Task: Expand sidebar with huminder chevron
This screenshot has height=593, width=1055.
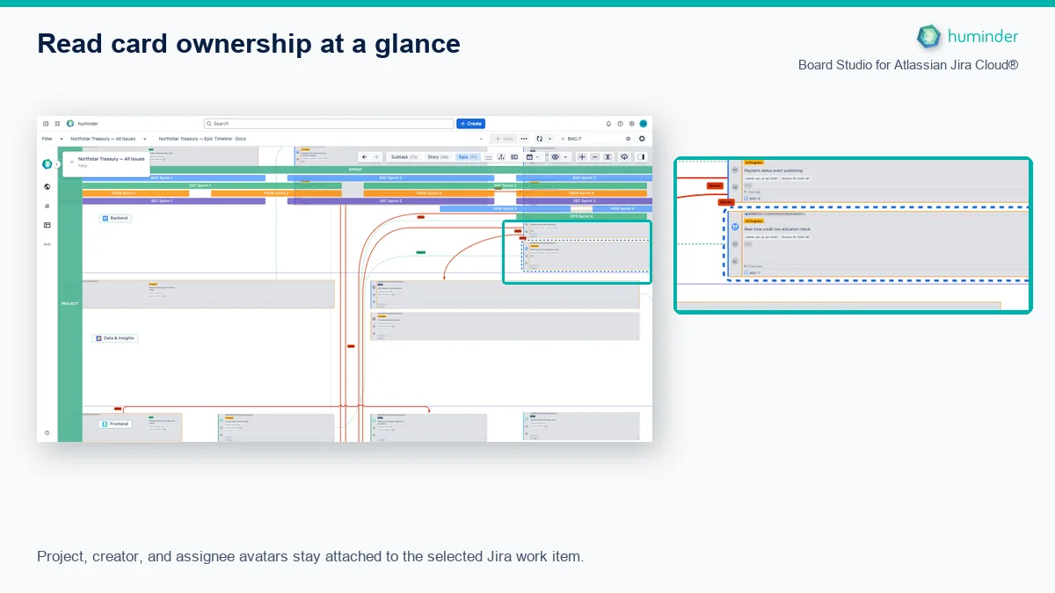Action: tap(56, 164)
